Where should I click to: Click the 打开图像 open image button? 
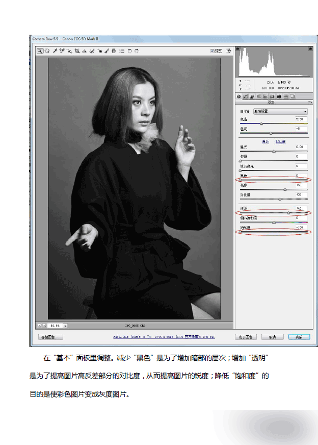(x=246, y=337)
